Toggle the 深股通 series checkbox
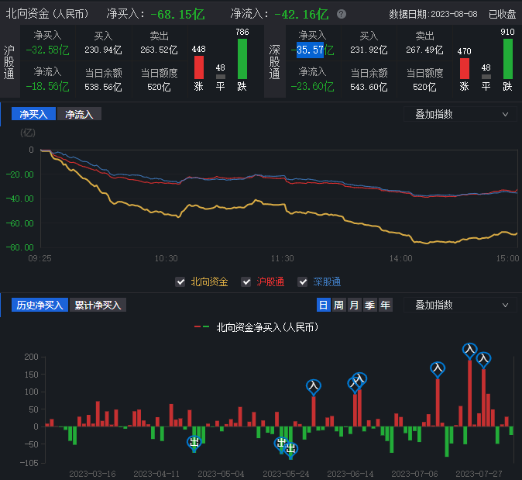522x480 pixels. 303,282
